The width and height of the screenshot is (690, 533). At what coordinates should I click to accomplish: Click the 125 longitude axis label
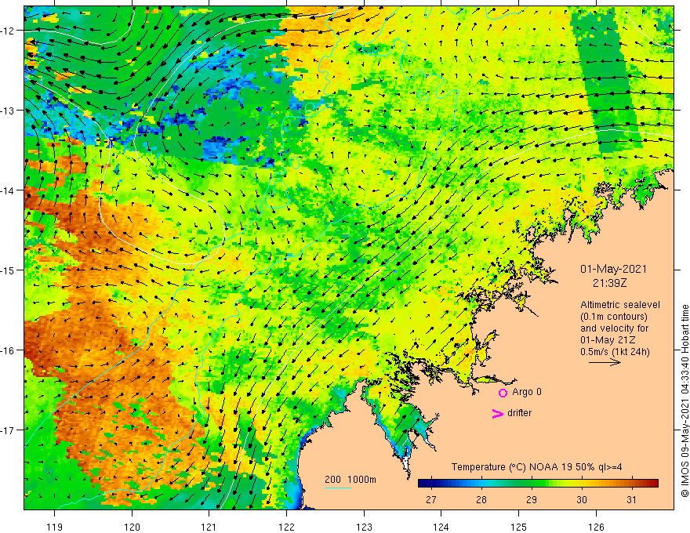[x=518, y=527]
